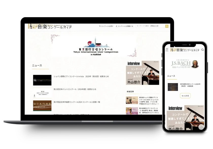Viewport: 213px width, 149px height.
Task: Tap the scroll-to-top circle button on the phone
Action: coord(201,127)
